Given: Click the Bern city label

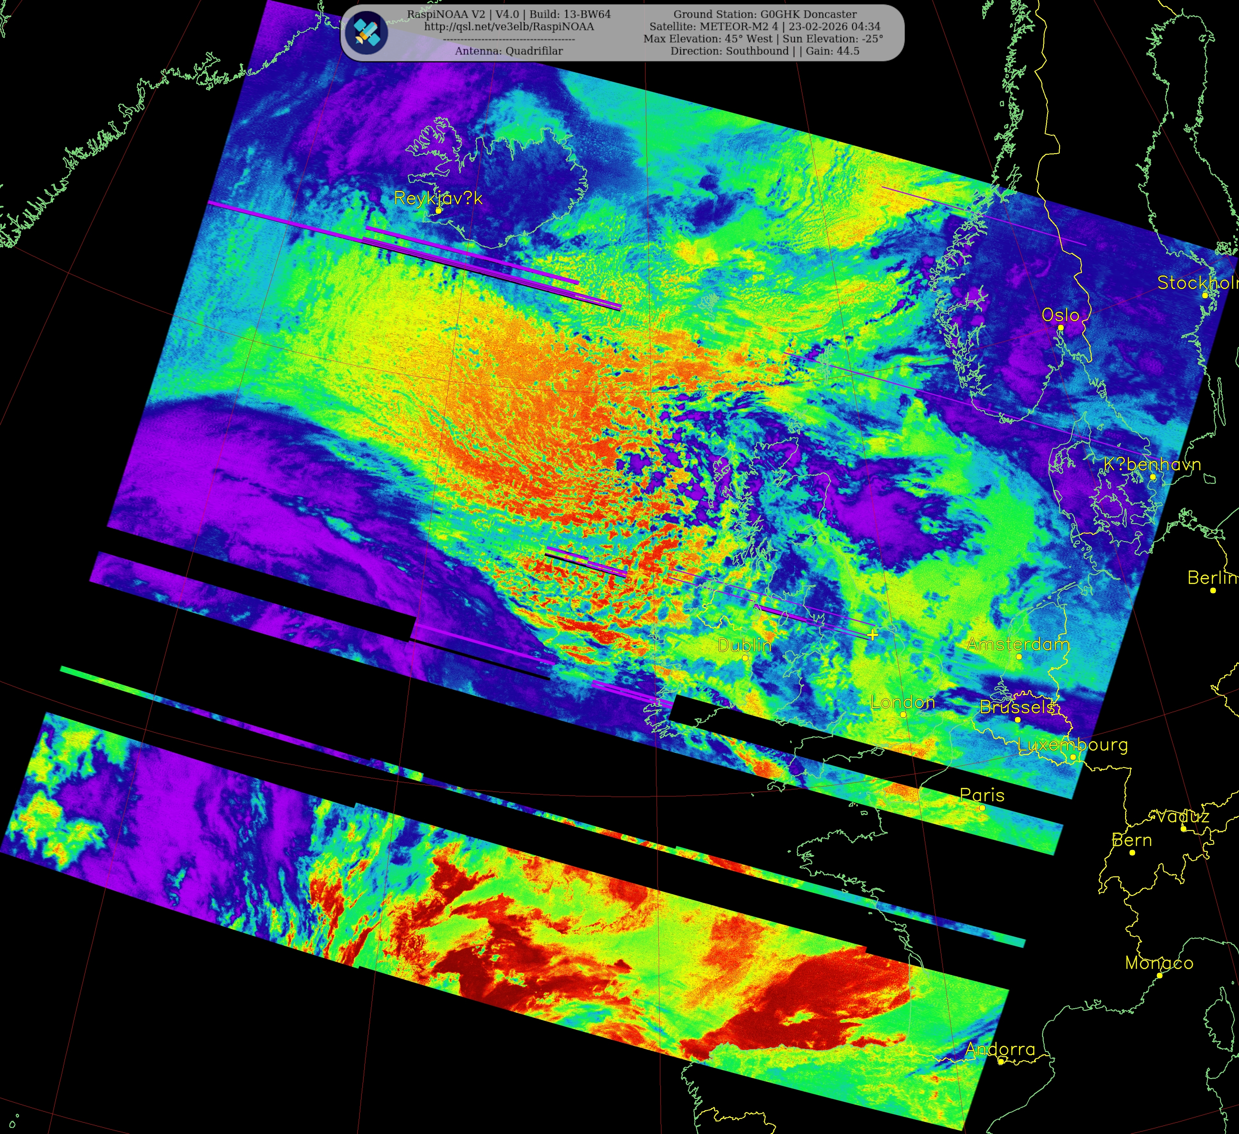Looking at the screenshot, I should pyautogui.click(x=1132, y=840).
